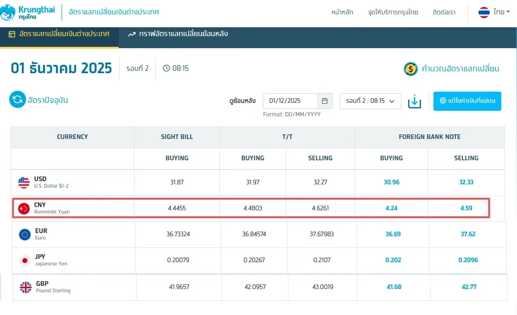Click the CNY China flag icon

24,208
